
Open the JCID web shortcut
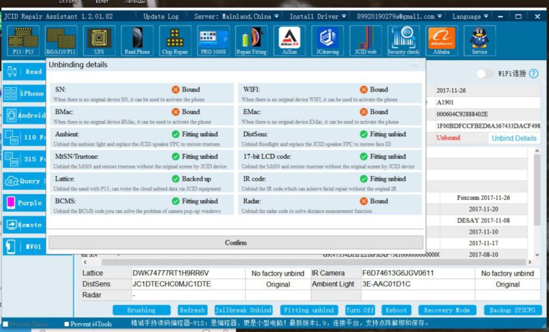(x=365, y=40)
